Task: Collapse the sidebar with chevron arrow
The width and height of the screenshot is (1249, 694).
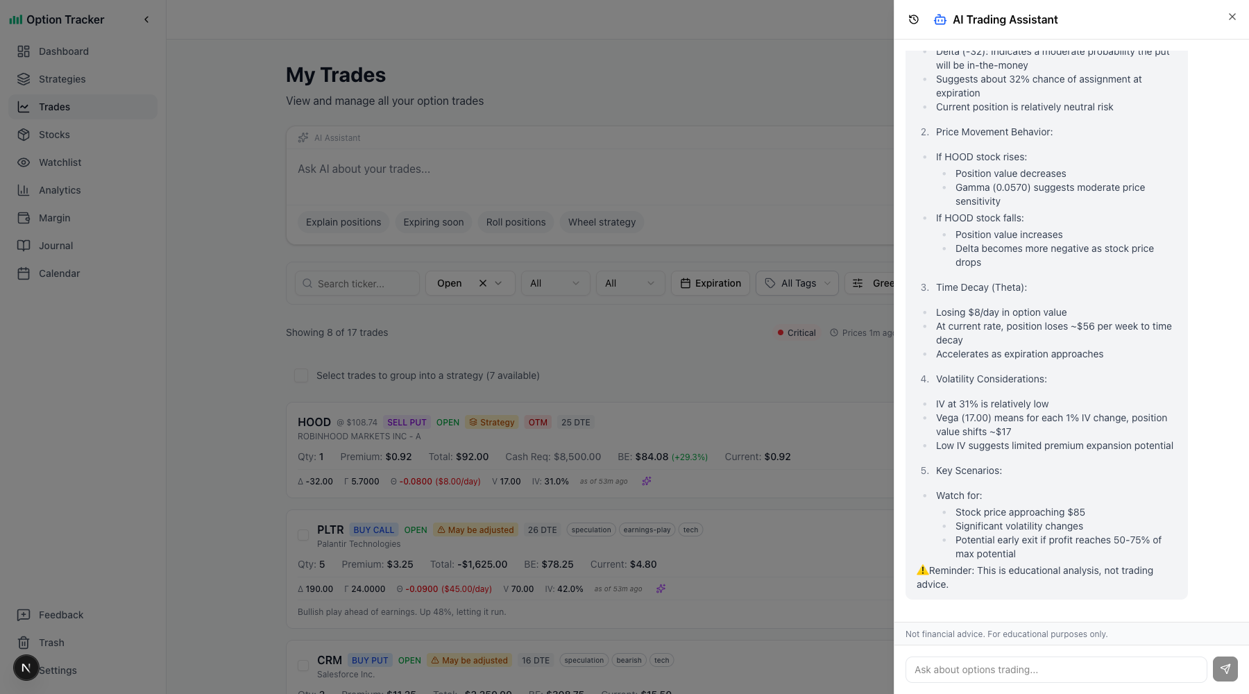Action: [146, 19]
